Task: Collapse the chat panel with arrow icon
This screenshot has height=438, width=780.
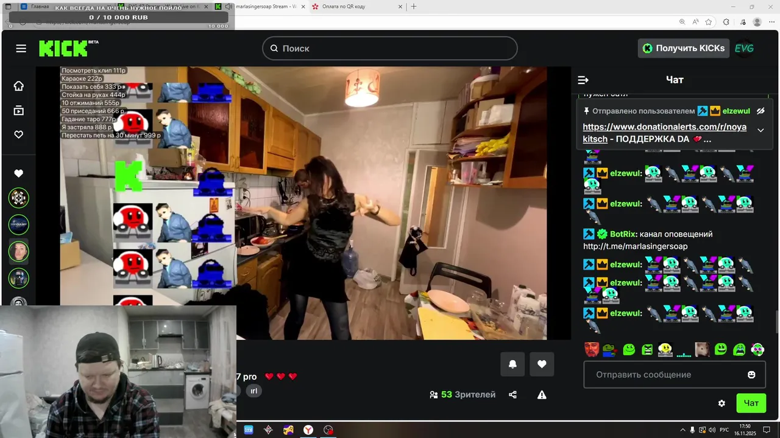Action: (583, 80)
